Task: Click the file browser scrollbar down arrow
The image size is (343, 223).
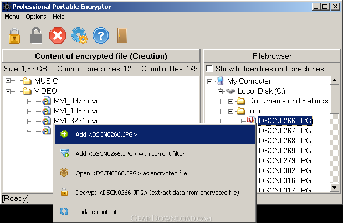Action: (x=335, y=188)
